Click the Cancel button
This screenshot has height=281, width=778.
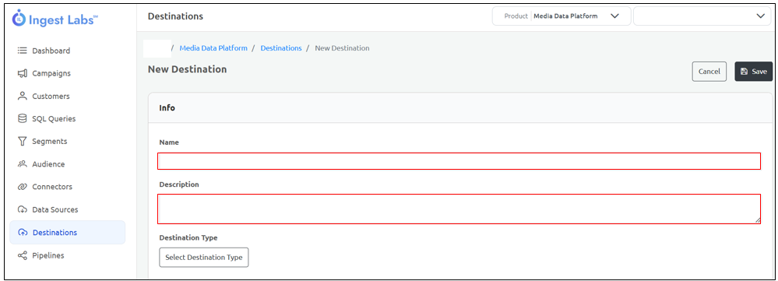tap(709, 72)
